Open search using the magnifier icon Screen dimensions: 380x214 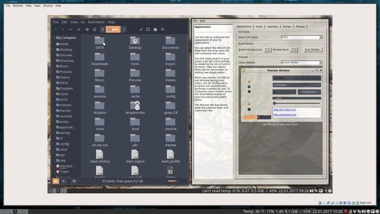tap(163, 29)
